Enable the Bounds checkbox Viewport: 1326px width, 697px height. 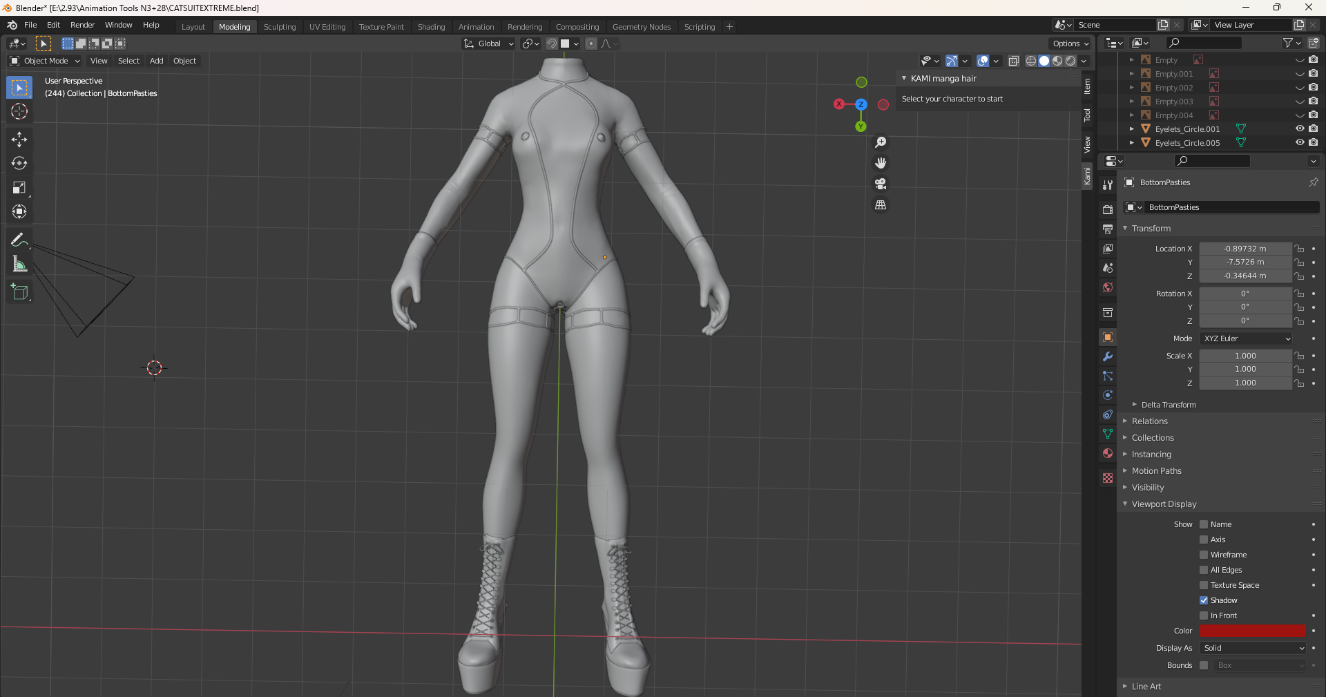[1204, 665]
